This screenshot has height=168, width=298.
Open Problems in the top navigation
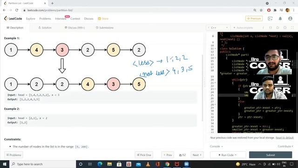pyautogui.click(x=45, y=19)
